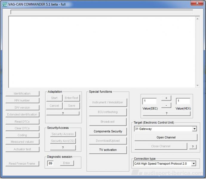Decrement value with minus button
Screen dimensions: 206x179
[166, 105]
